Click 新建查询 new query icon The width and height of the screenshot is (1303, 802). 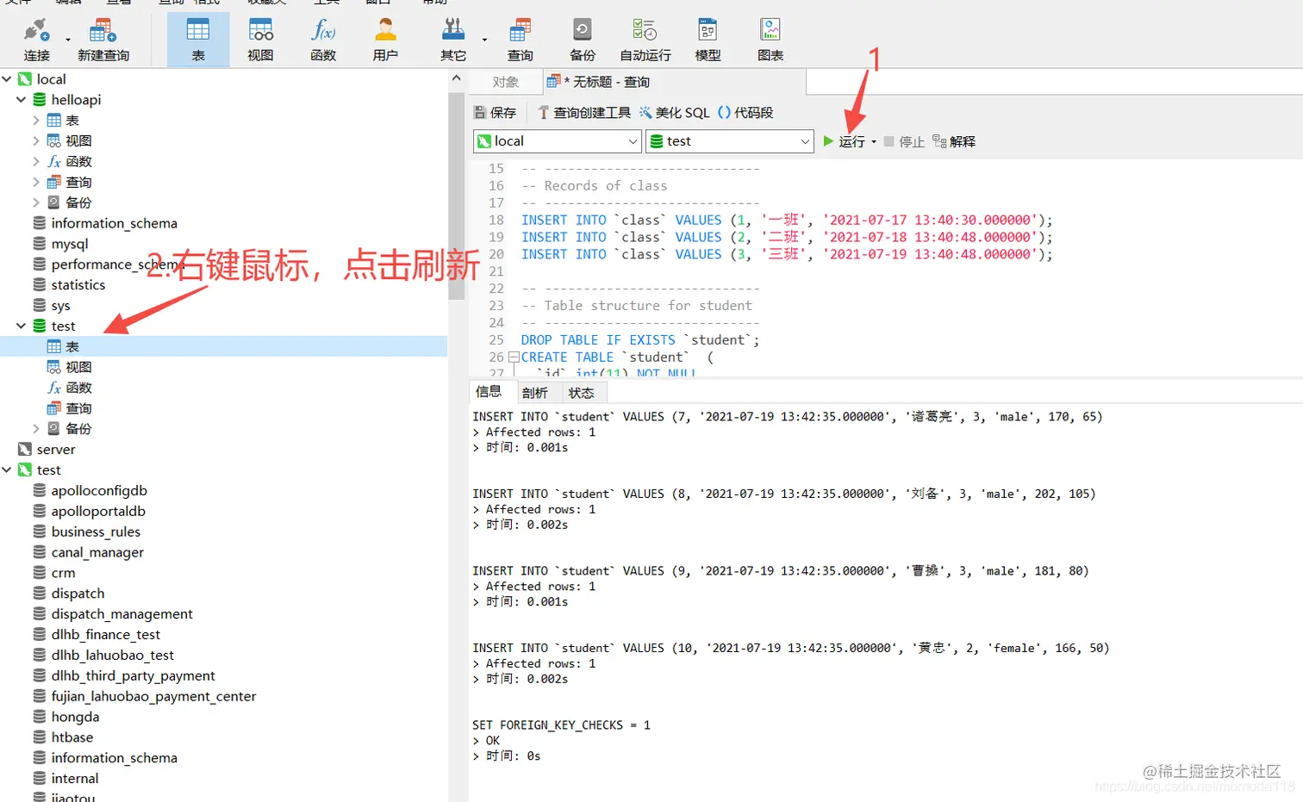click(103, 40)
